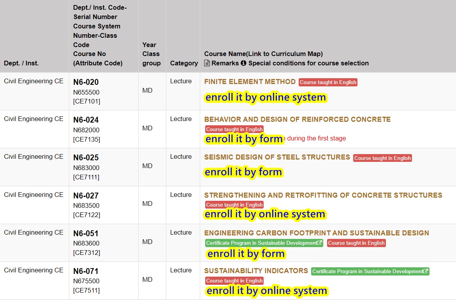The image size is (456, 300).
Task: Open STRENGTHENING AND RETROFITTING OF CONCRETE STRUCTURES
Action: [323, 195]
